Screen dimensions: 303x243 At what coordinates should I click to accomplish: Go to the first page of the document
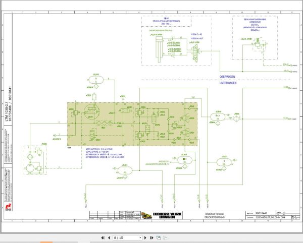tap(103, 238)
